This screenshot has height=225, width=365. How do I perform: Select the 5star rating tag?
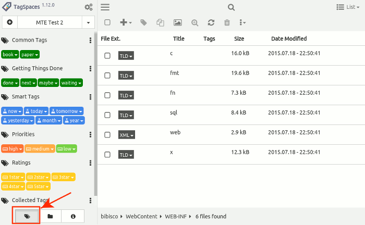pos(38,186)
